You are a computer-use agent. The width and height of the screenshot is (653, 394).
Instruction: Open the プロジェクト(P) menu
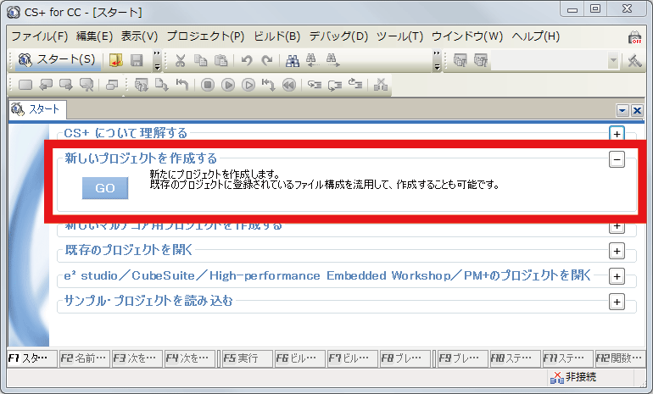coord(206,36)
